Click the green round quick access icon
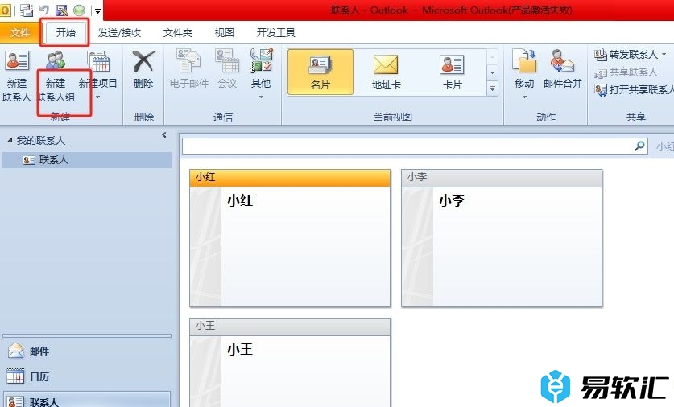Viewport: 674px width, 407px height. [x=79, y=10]
